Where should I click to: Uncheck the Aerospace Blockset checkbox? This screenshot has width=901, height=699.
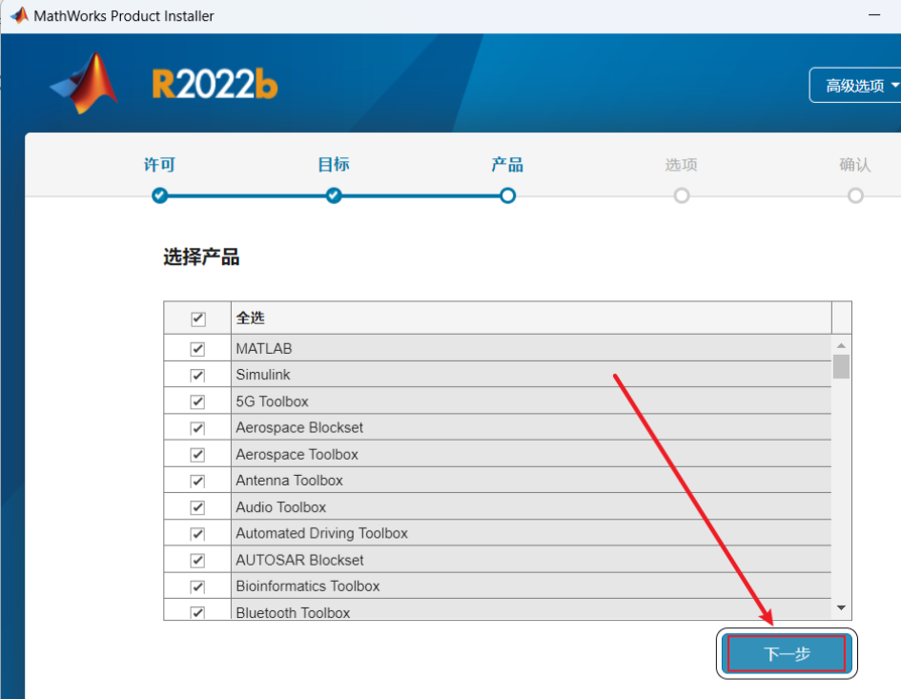(x=196, y=427)
